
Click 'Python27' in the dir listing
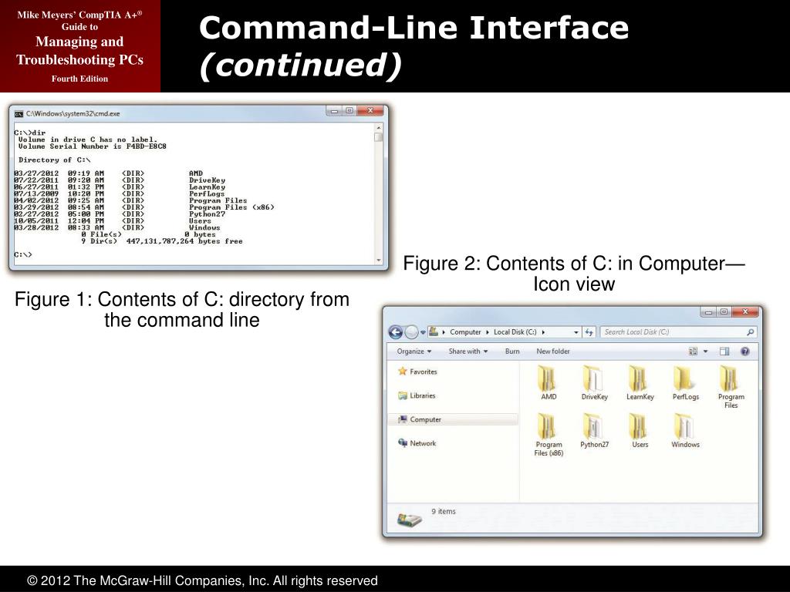(x=207, y=214)
